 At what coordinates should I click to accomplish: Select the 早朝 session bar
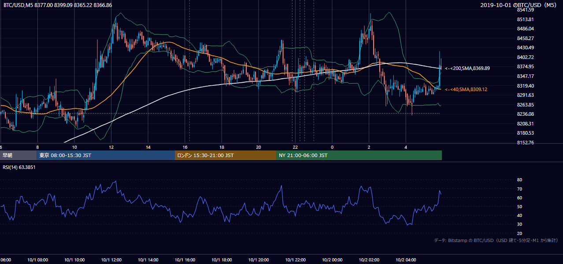click(19, 155)
